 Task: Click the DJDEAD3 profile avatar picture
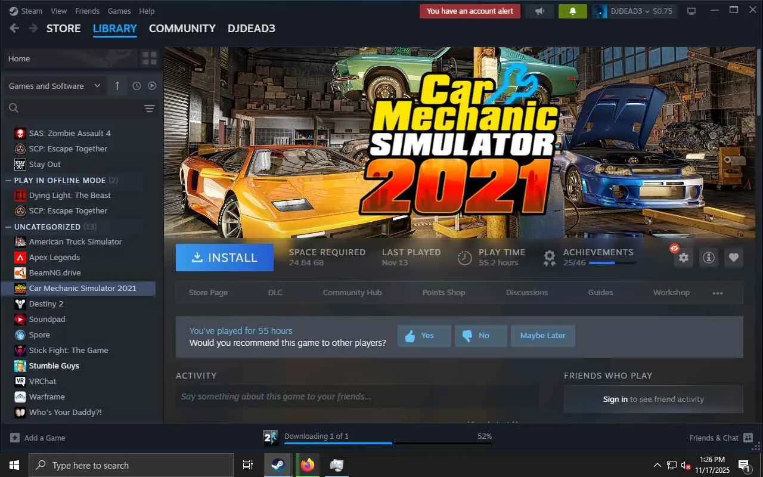point(600,11)
